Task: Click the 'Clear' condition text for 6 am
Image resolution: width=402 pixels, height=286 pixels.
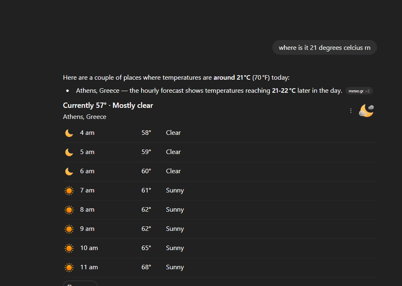Action: (x=173, y=171)
